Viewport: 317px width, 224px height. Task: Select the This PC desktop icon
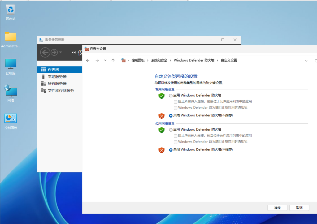11,67
